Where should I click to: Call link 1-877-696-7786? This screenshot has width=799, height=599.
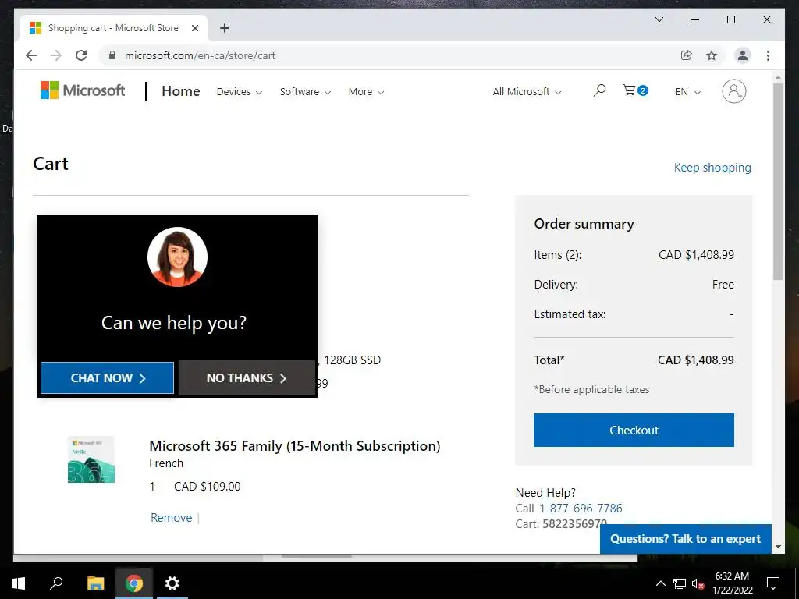(x=581, y=509)
